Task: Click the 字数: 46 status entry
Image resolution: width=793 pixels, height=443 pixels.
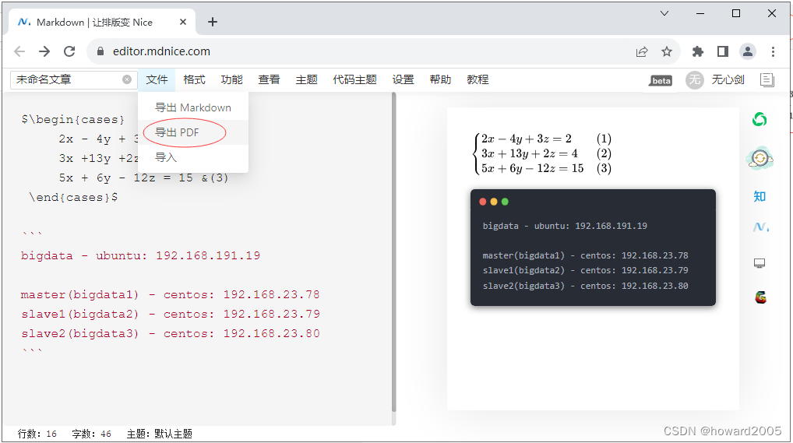Action: tap(92, 434)
